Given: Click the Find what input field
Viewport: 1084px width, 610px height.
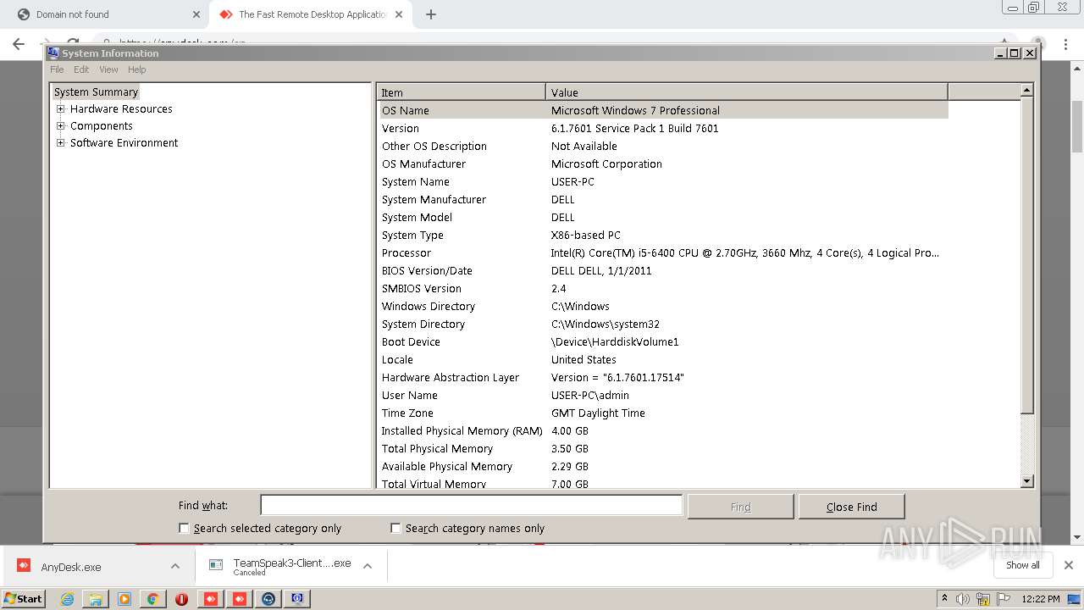Looking at the screenshot, I should (471, 506).
